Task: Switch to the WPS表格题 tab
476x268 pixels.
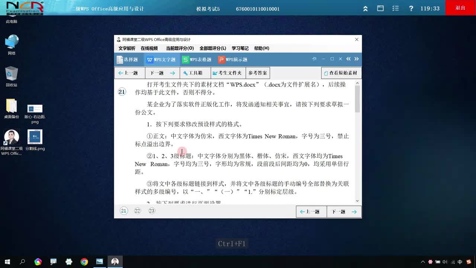Action: click(197, 60)
